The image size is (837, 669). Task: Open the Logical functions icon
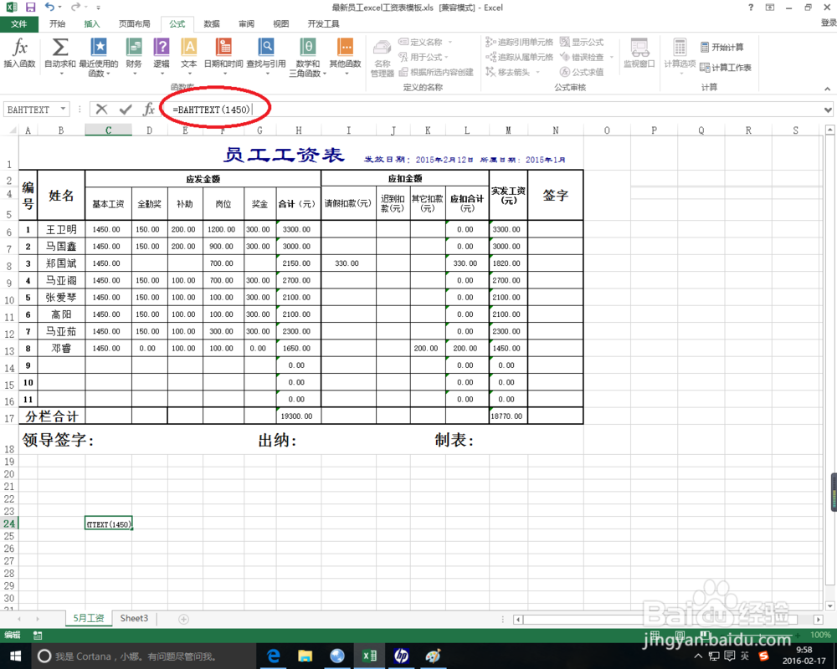[162, 47]
